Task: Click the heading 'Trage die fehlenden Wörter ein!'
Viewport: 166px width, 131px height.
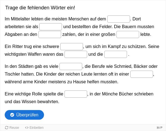Action: [x=40, y=8]
